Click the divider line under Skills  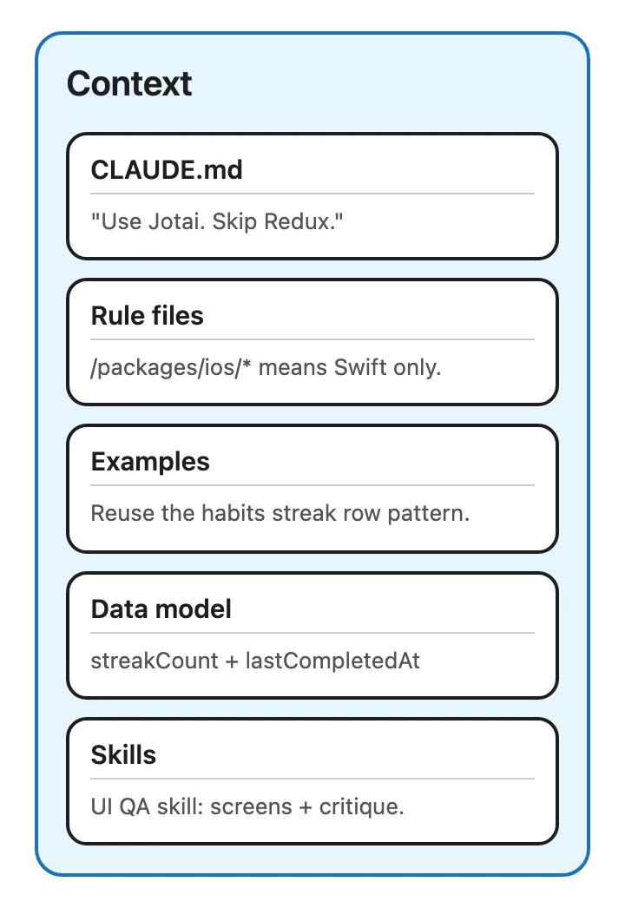click(x=312, y=779)
